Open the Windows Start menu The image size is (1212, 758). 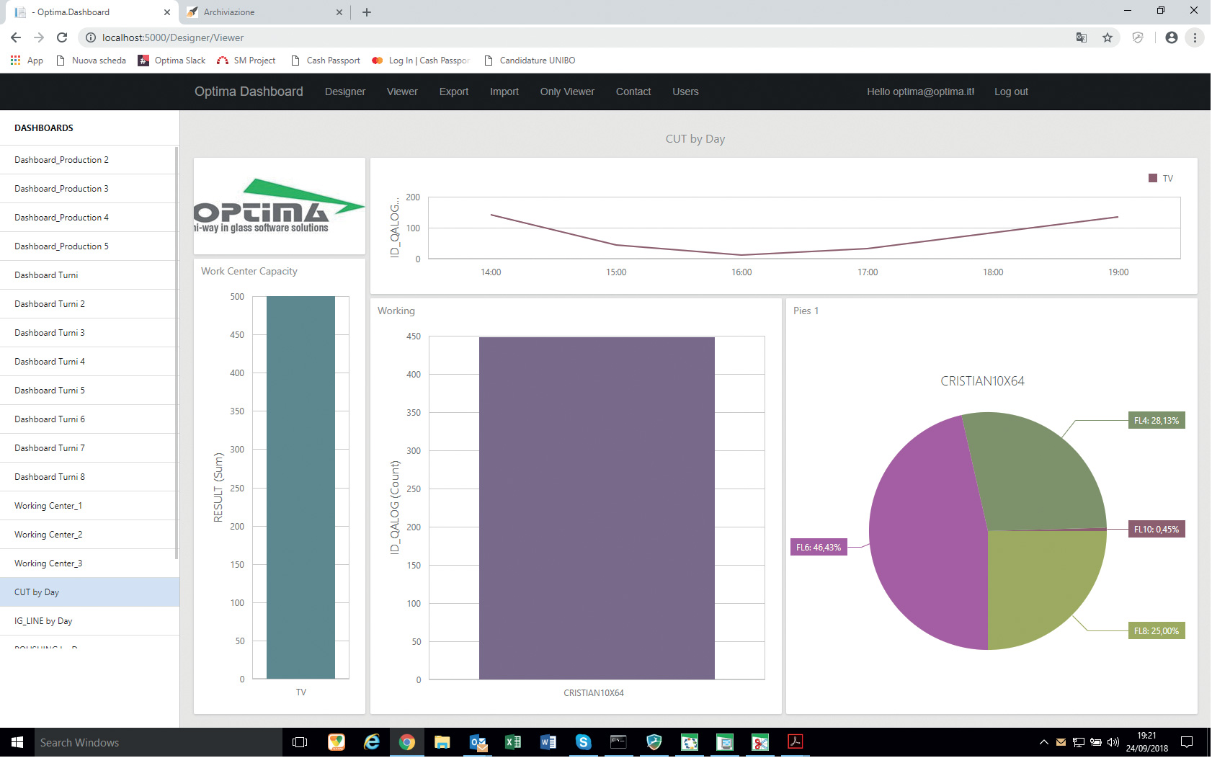(17, 742)
